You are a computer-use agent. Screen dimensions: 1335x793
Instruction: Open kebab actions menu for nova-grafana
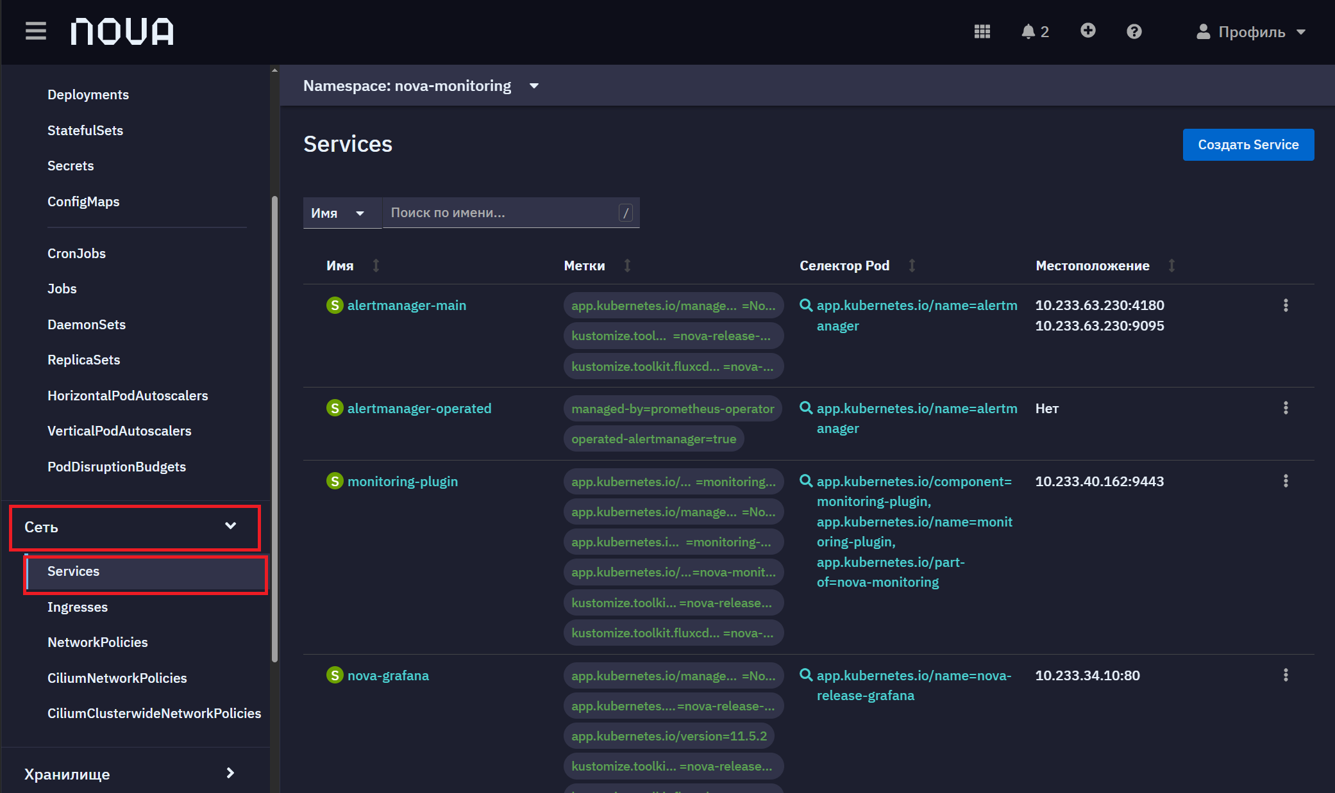(x=1286, y=675)
